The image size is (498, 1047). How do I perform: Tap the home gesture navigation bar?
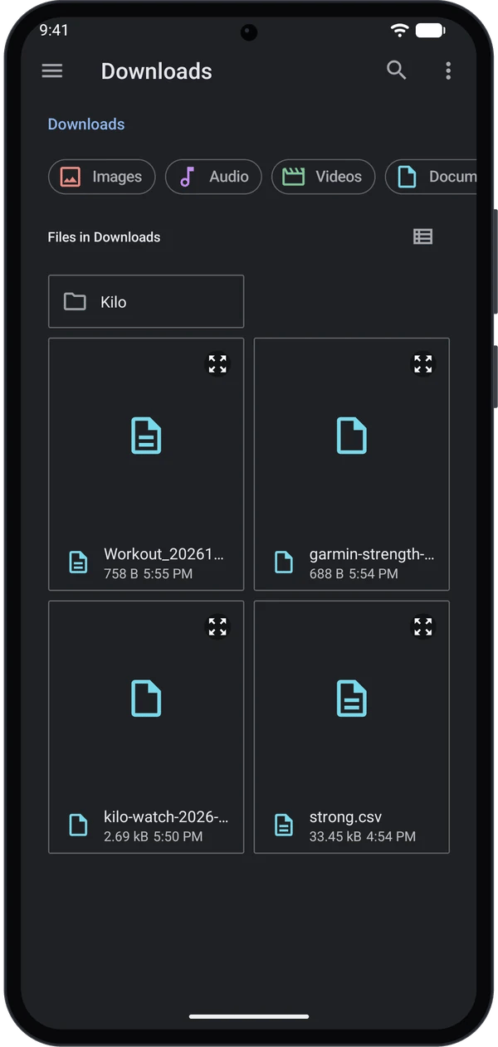[249, 1016]
